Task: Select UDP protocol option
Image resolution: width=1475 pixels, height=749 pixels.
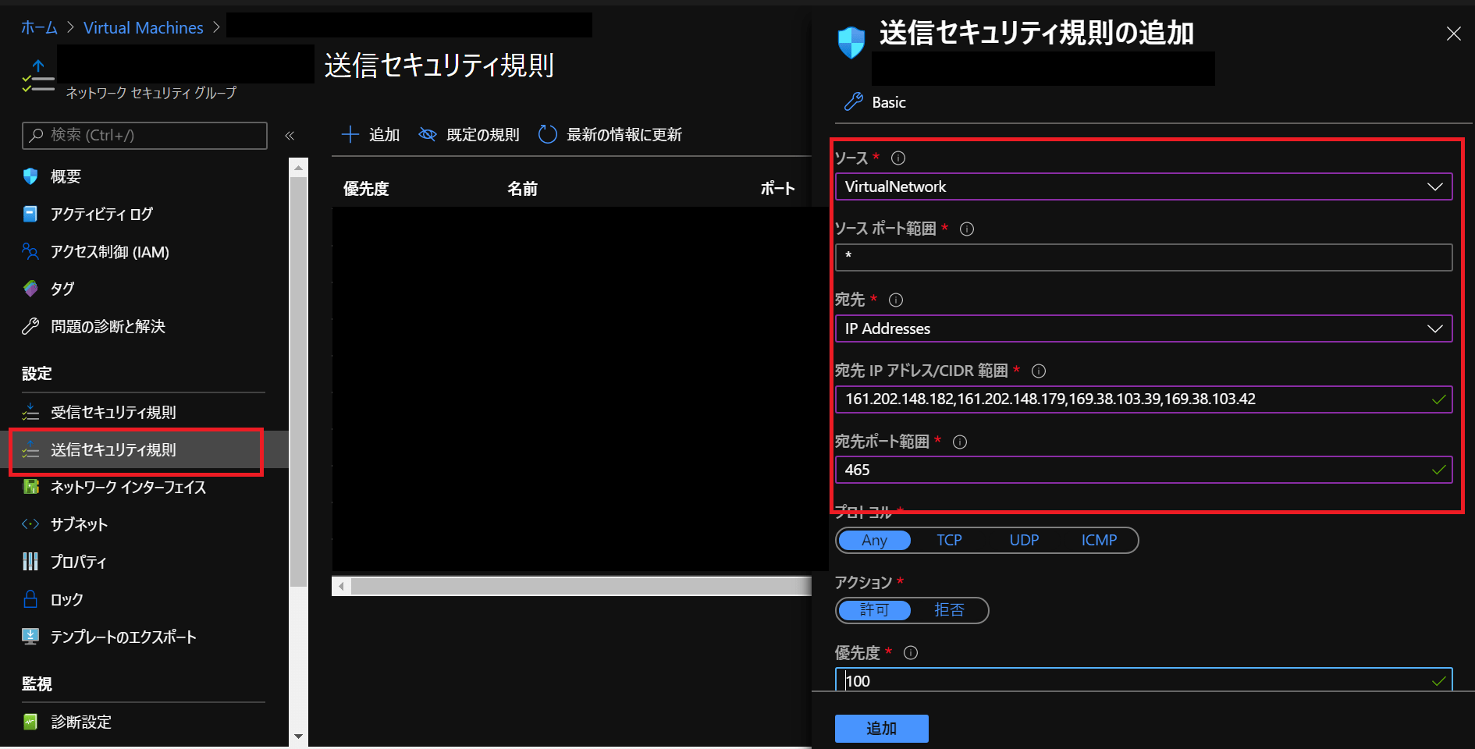Action: click(1024, 540)
